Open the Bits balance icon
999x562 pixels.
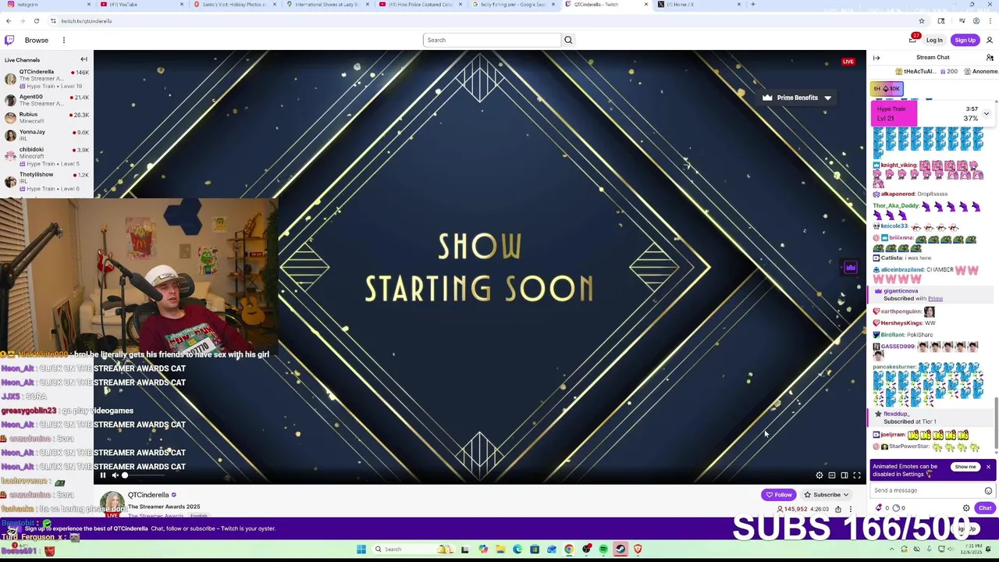coord(879,508)
